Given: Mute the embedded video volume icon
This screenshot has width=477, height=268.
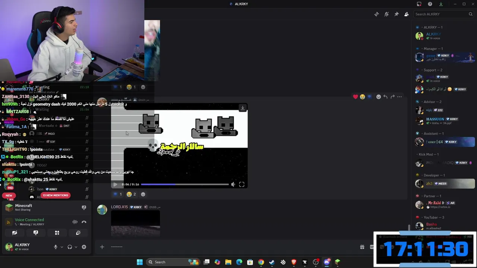Looking at the screenshot, I should coord(233,184).
